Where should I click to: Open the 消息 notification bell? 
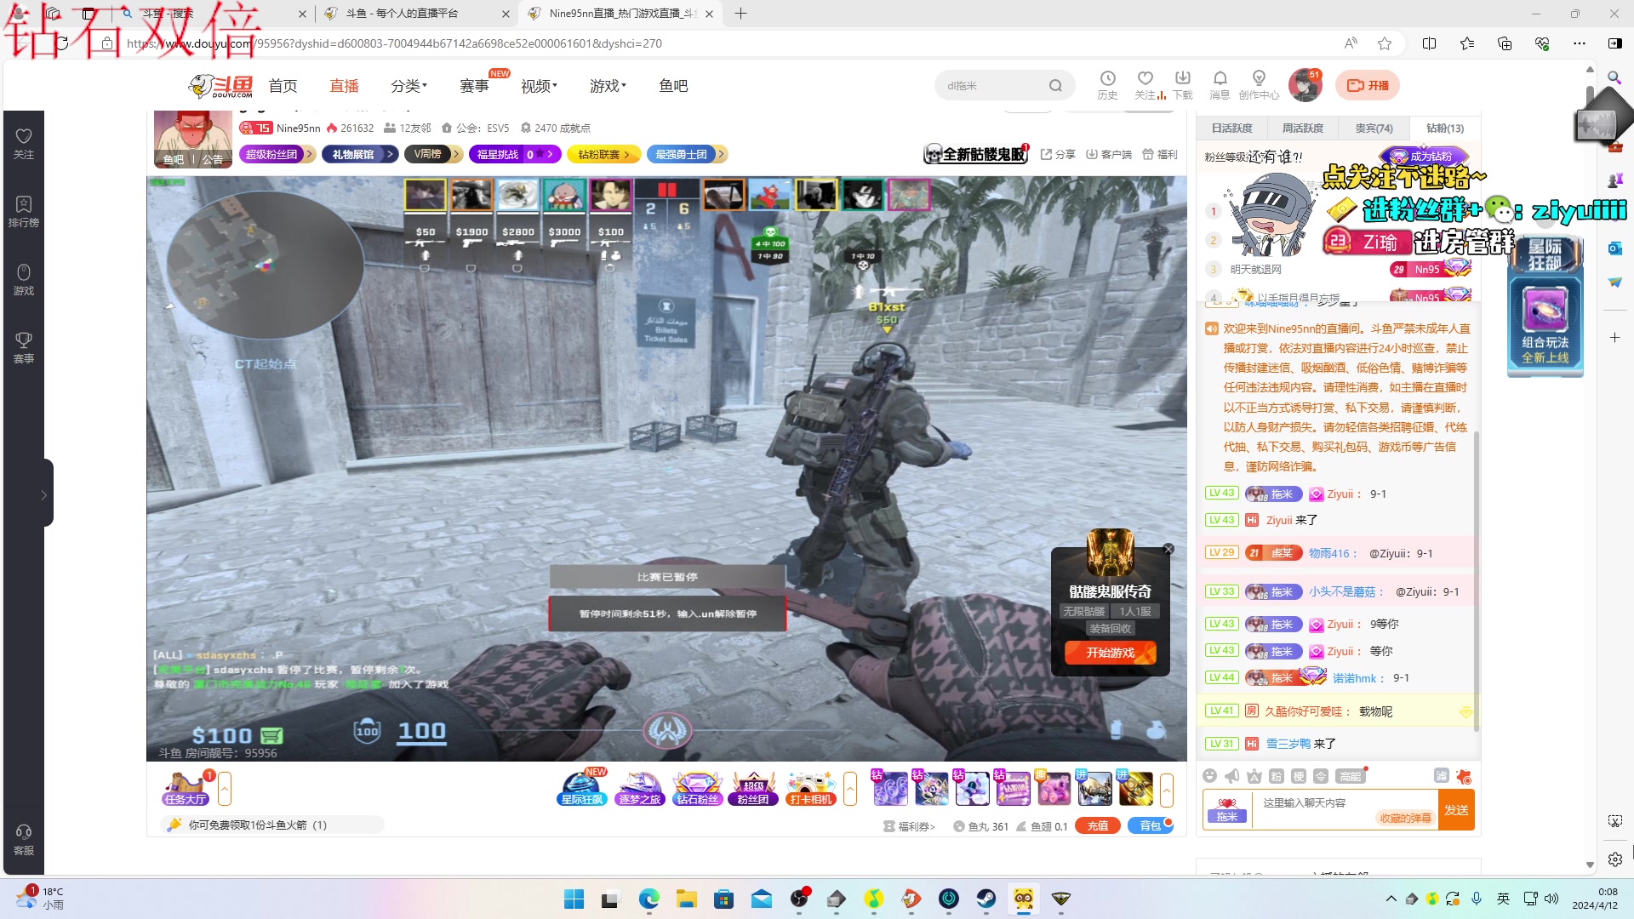tap(1220, 85)
